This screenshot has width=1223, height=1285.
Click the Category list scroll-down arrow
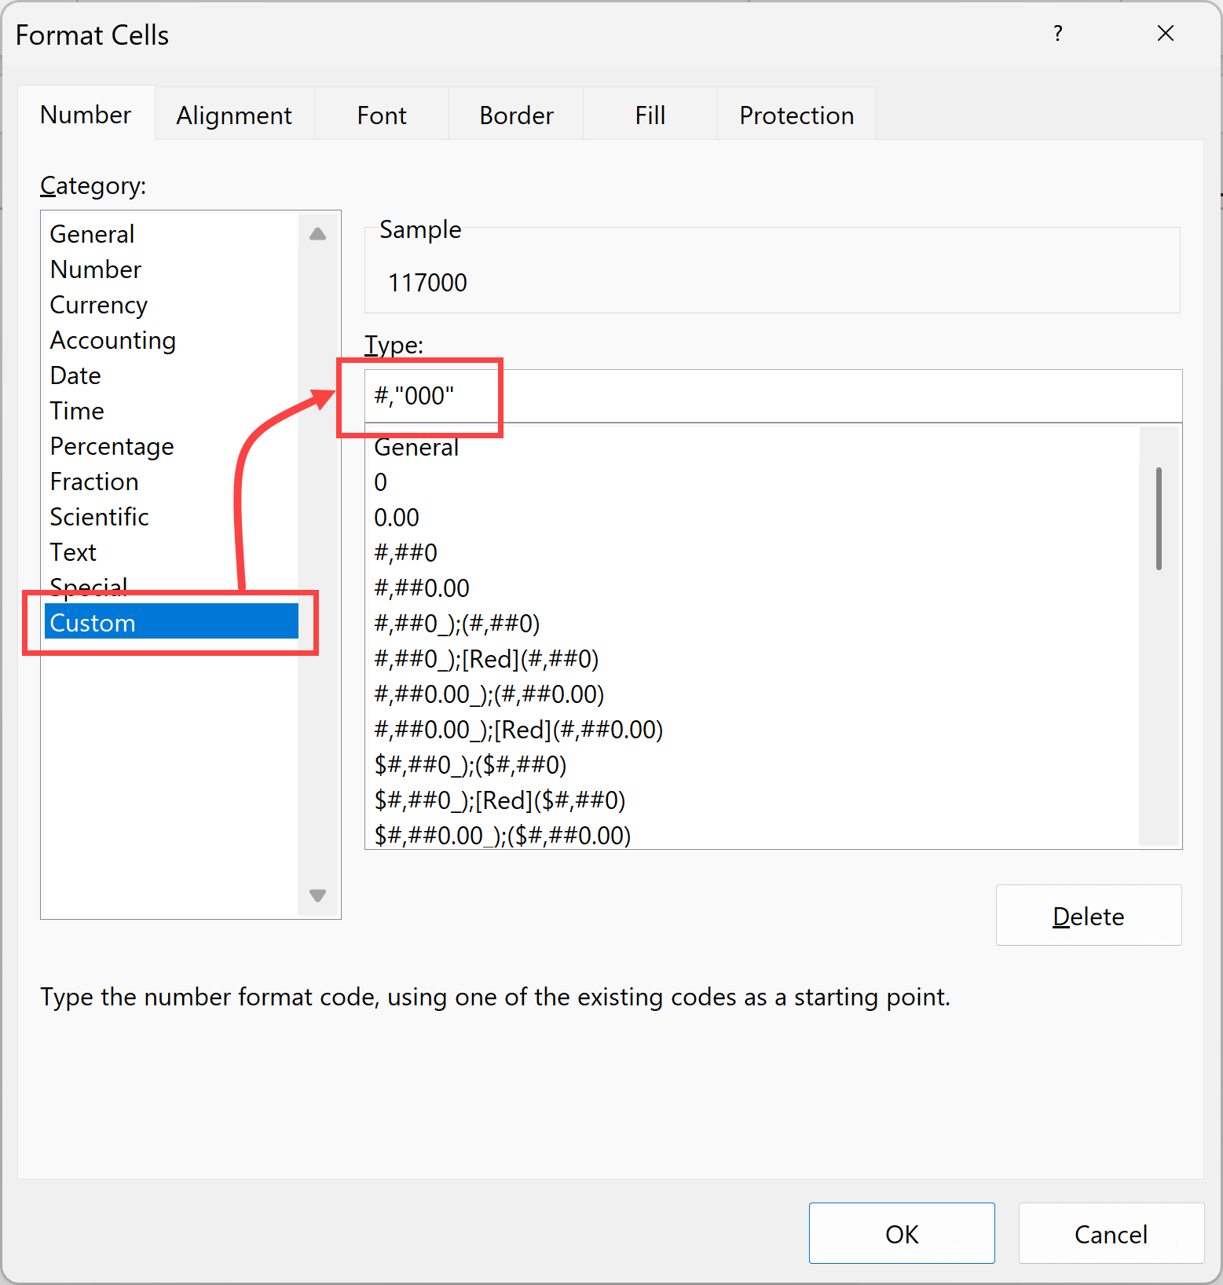317,895
